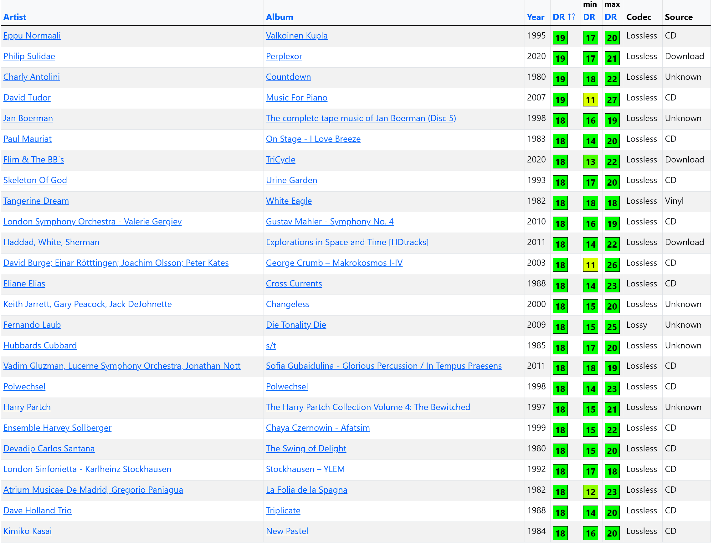
Task: Open artist Polwechsel link
Action: 24,387
